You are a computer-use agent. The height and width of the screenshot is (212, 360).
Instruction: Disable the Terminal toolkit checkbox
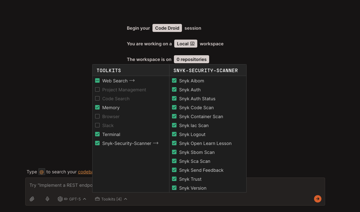(97, 134)
